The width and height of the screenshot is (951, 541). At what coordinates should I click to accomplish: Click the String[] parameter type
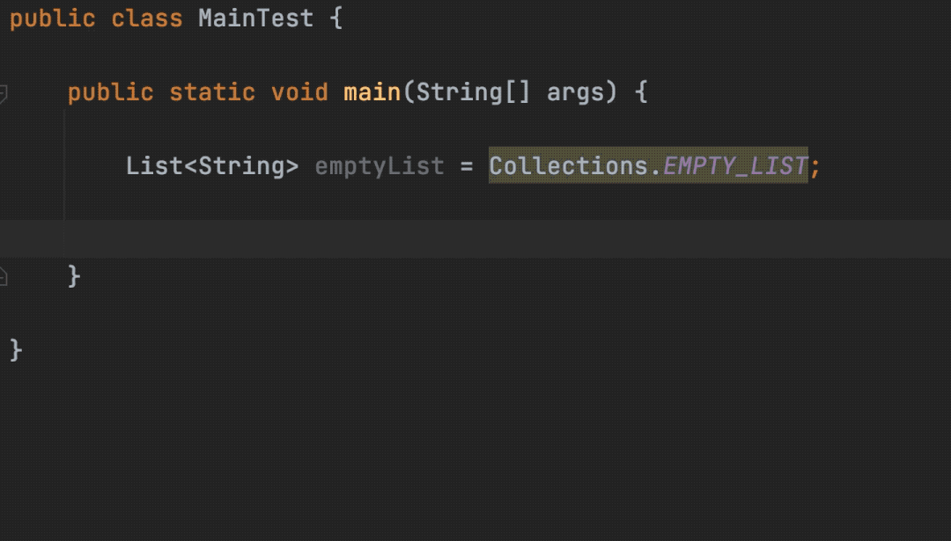coord(473,92)
